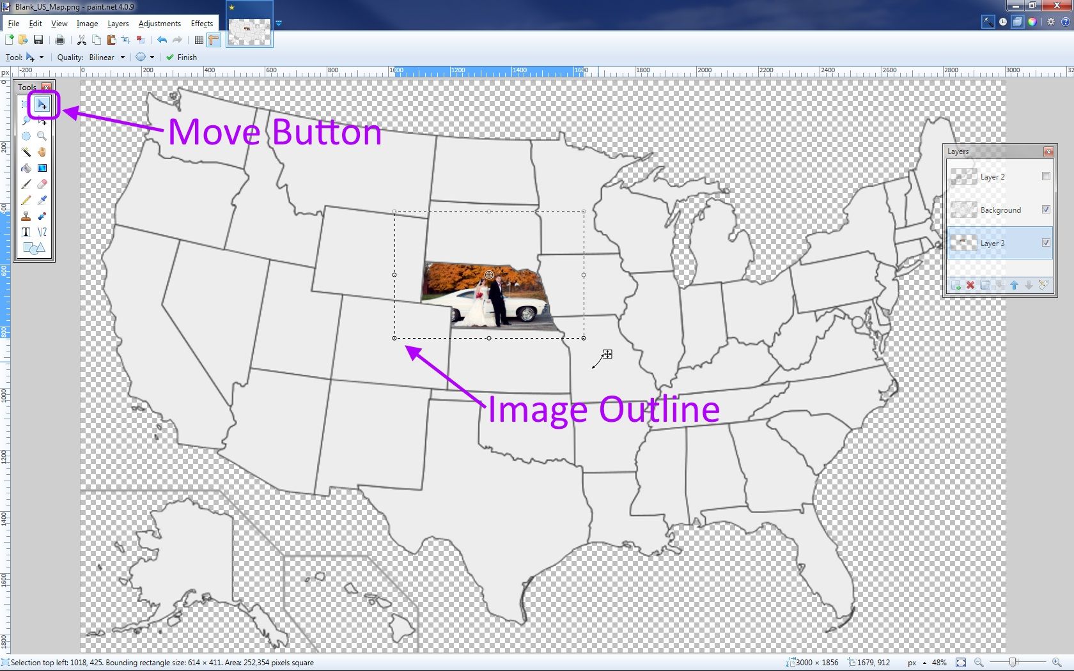Select the Paint Bucket tool
The height and width of the screenshot is (671, 1074).
coord(26,168)
